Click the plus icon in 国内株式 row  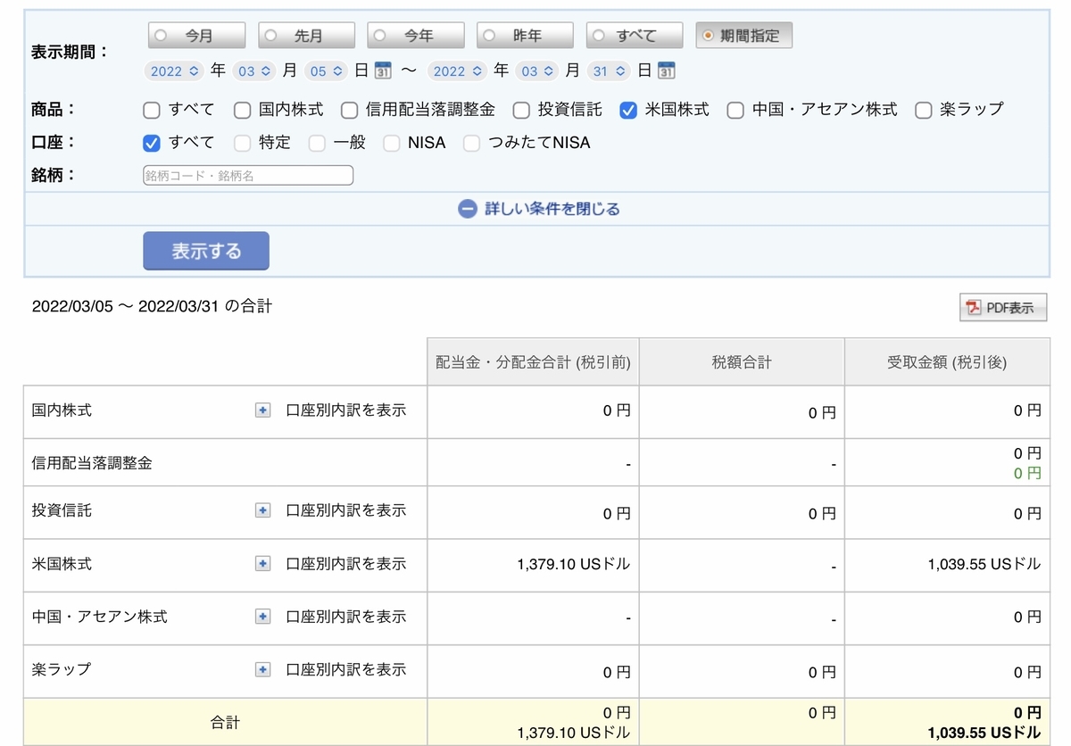point(262,410)
